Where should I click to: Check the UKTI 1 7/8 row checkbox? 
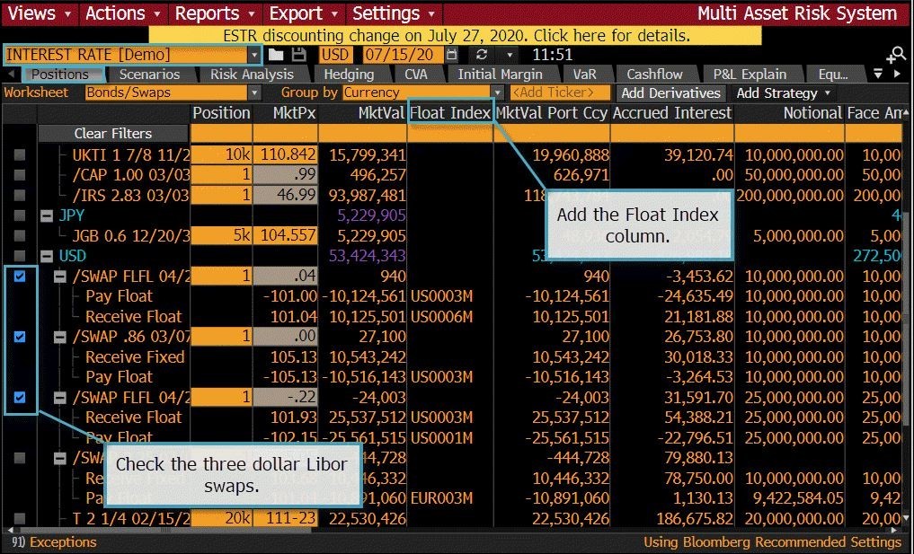coord(20,155)
